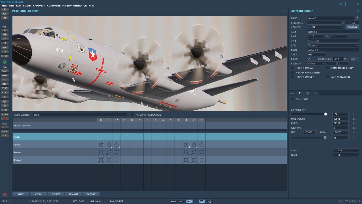Select the helicopter group placement tool

(5, 75)
